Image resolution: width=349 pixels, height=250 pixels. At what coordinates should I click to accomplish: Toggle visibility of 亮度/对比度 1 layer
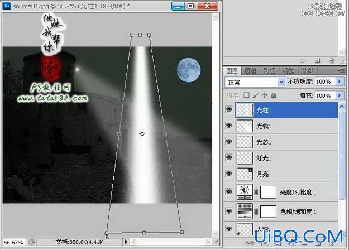point(229,192)
